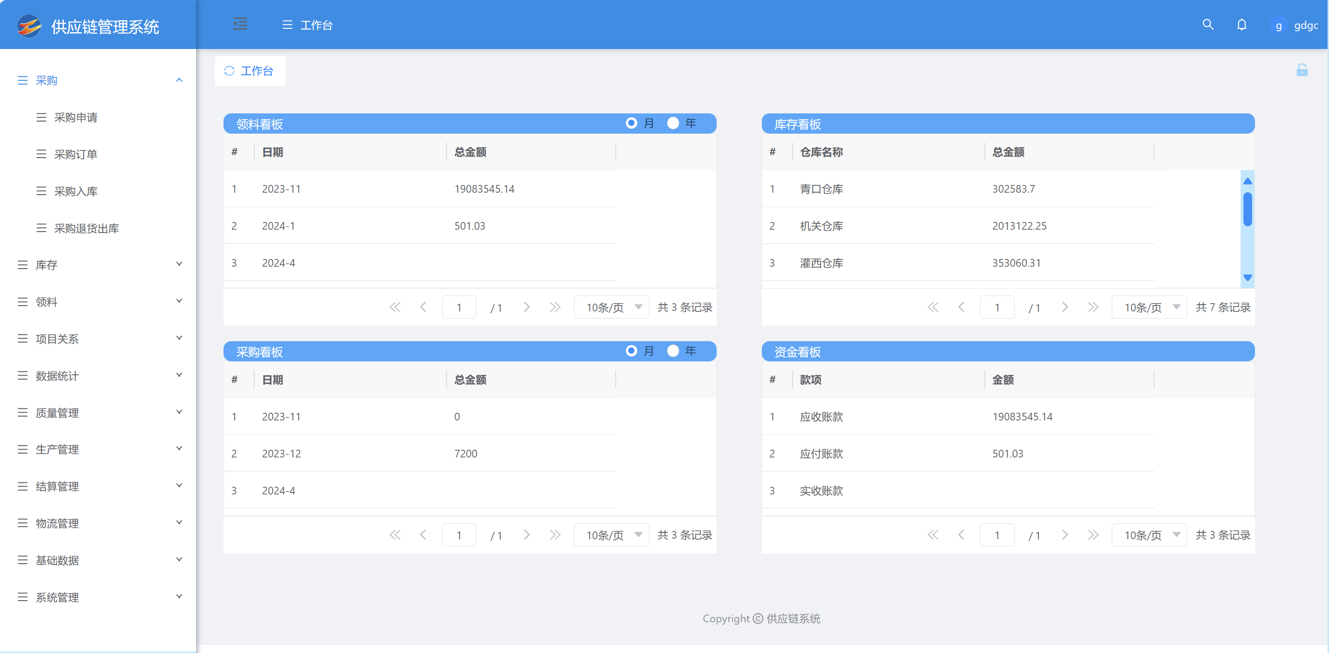Screen dimensions: 1329x653
Task: Click 仓库名称 column header in 库存看板
Action: point(888,152)
